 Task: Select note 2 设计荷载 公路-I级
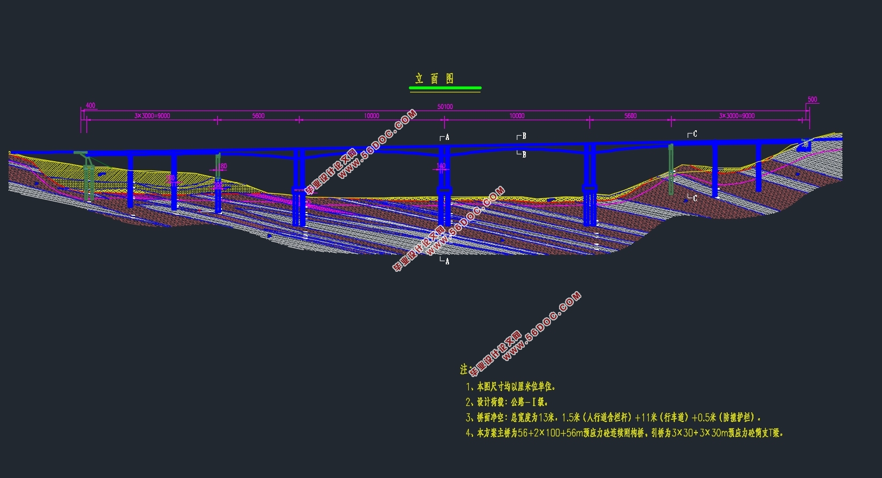[x=507, y=402]
